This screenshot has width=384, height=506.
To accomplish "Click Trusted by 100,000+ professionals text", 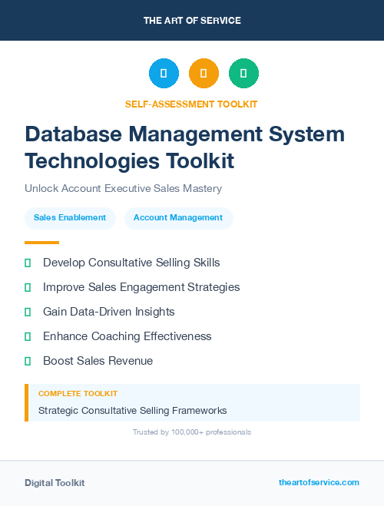I will tap(192, 432).
